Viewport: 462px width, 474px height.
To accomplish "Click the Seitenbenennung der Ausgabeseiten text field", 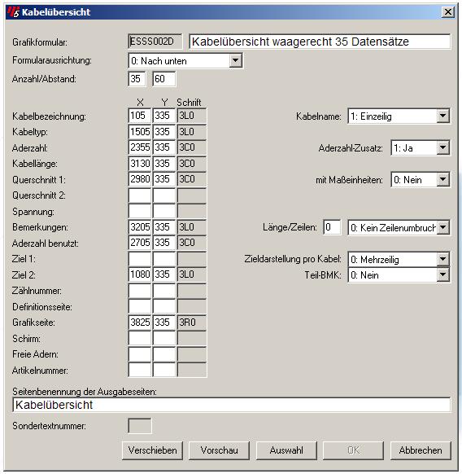I will (x=231, y=405).
